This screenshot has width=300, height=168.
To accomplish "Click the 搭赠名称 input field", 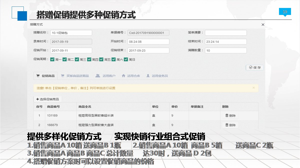I will point(71,33).
